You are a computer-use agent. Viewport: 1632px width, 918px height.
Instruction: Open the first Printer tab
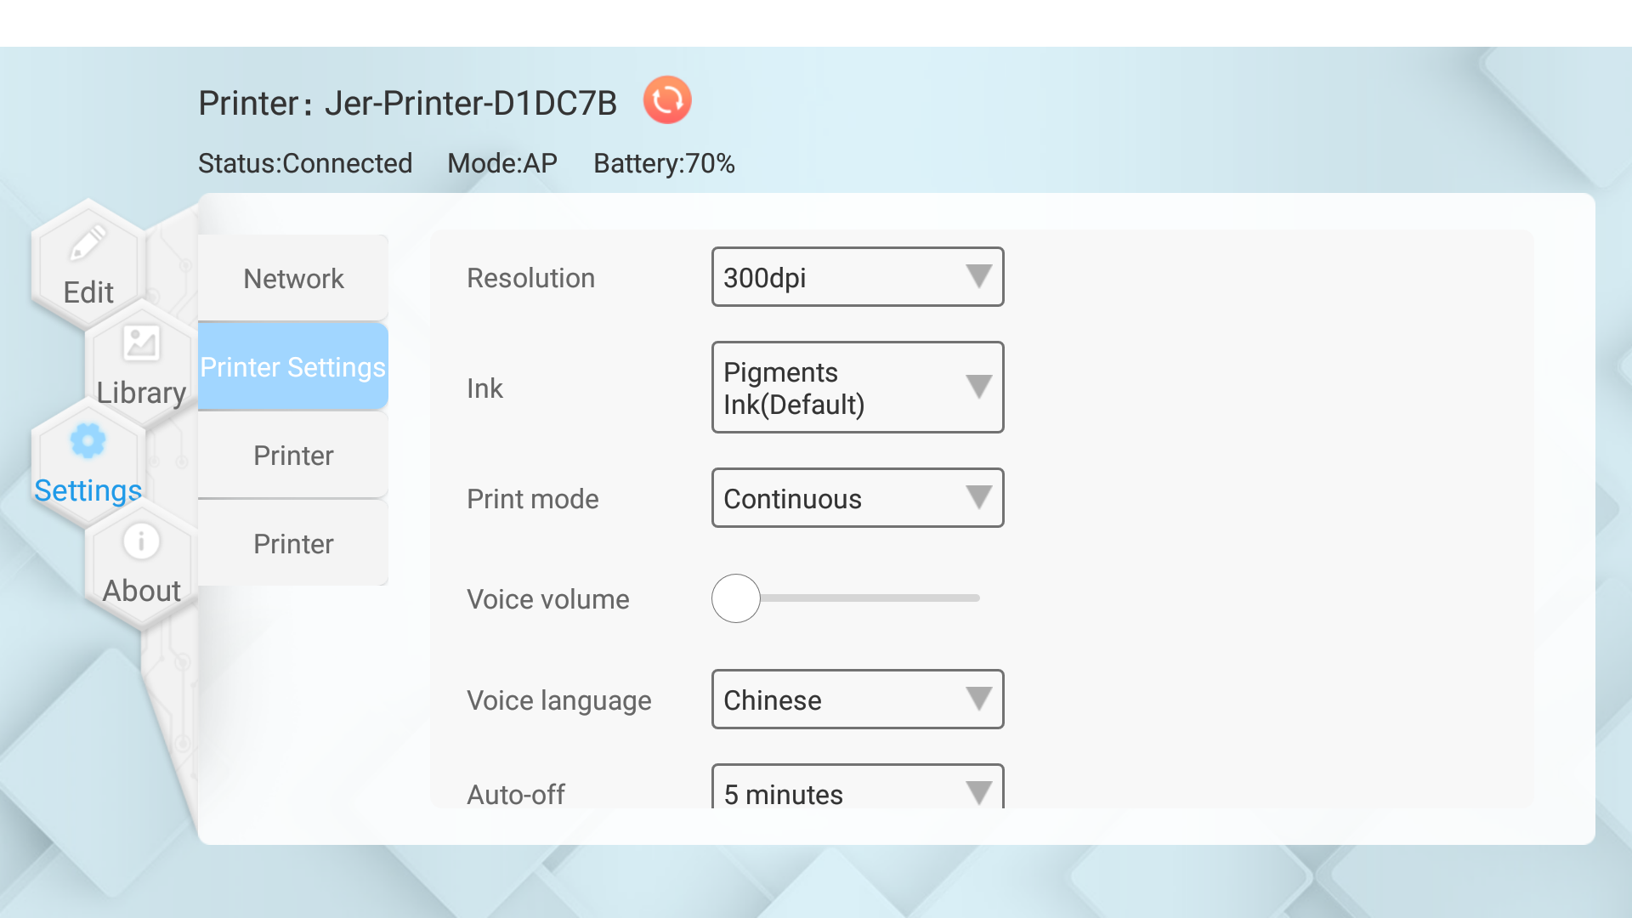click(293, 455)
